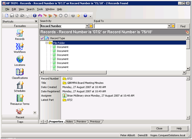Click the Find button
Image resolution: width=192 pixels, height=139 pixels.
coord(183,26)
